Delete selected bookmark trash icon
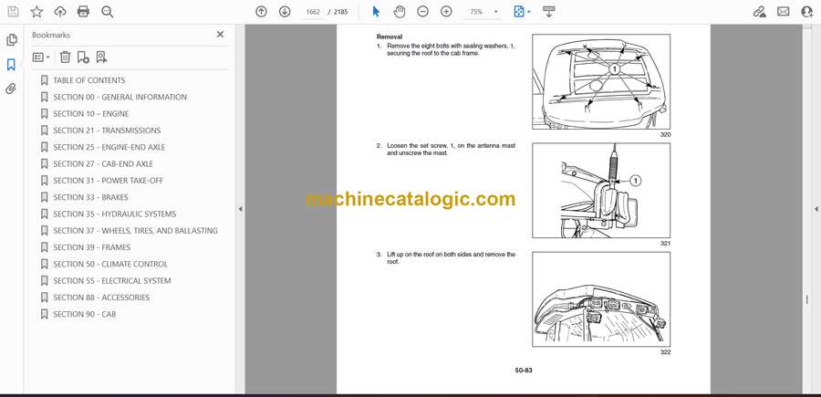The height and width of the screenshot is (397, 821). (65, 57)
